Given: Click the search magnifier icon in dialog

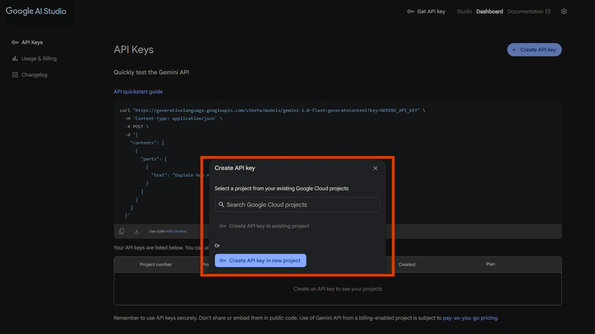Looking at the screenshot, I should [x=221, y=204].
